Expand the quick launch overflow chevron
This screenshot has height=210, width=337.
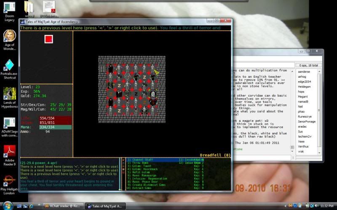point(39,205)
